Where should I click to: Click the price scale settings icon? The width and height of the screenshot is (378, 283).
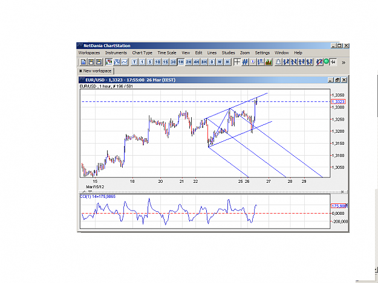260,62
